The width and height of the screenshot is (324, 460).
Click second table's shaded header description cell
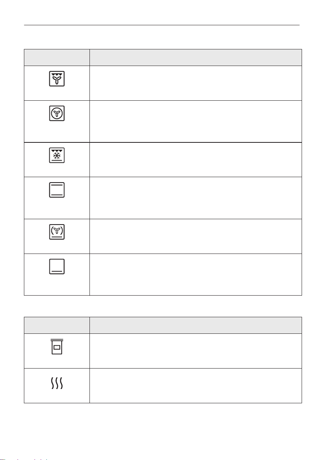(196, 325)
